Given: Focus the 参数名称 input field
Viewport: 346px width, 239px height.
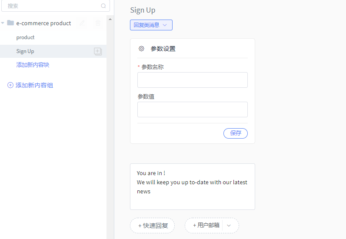Looking at the screenshot, I should (193, 80).
